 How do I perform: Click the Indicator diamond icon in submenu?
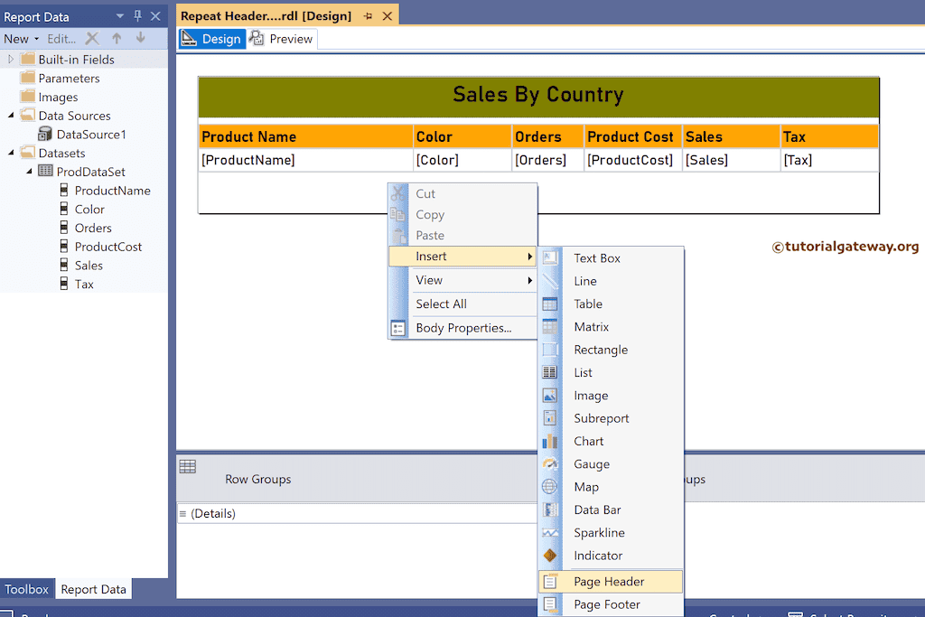(x=550, y=556)
